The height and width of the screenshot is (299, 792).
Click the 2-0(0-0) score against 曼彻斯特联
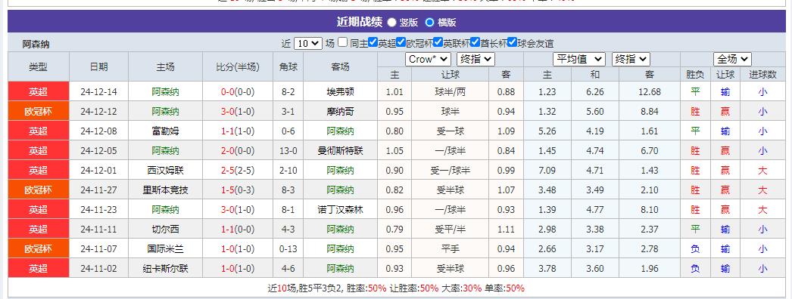238,150
